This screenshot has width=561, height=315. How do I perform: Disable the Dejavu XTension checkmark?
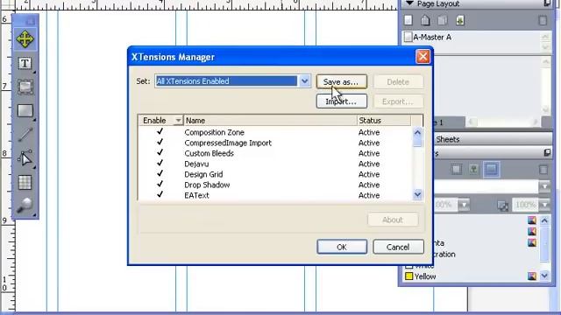click(x=160, y=163)
